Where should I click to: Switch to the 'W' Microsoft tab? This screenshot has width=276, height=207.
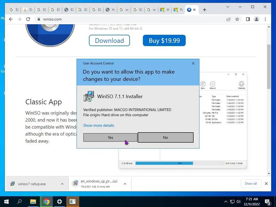165,10
